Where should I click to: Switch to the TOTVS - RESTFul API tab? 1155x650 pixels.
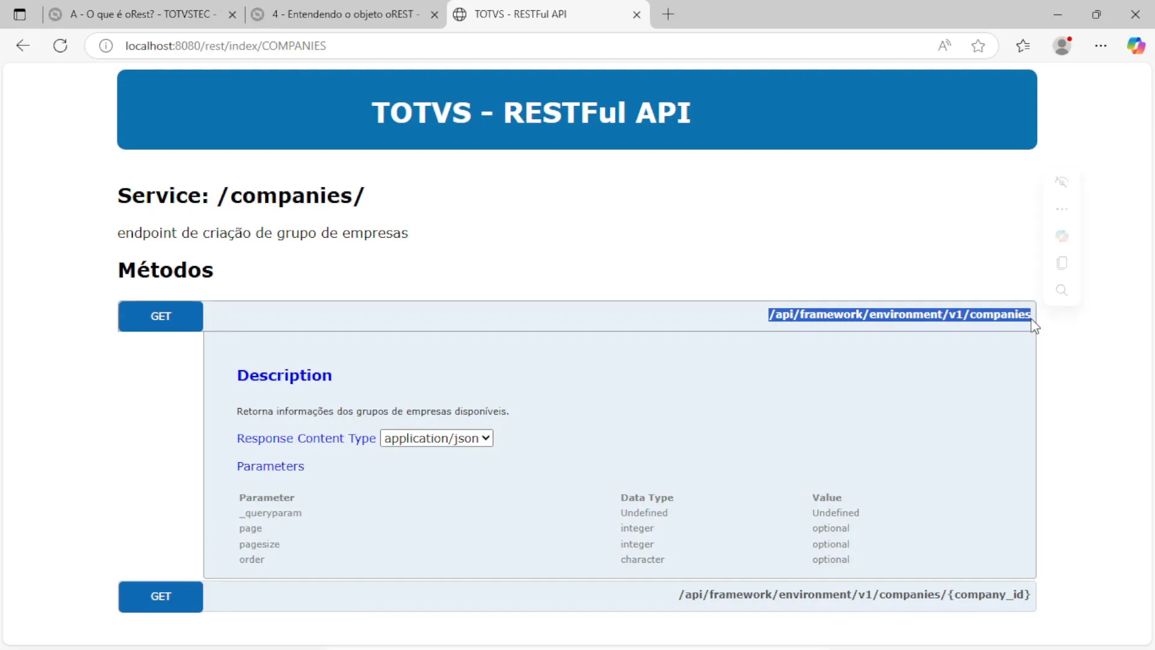(x=529, y=14)
